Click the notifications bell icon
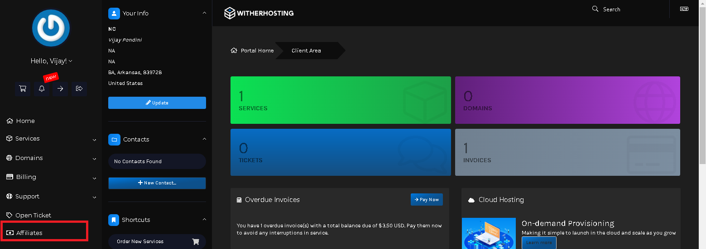This screenshot has height=249, width=706. (42, 89)
